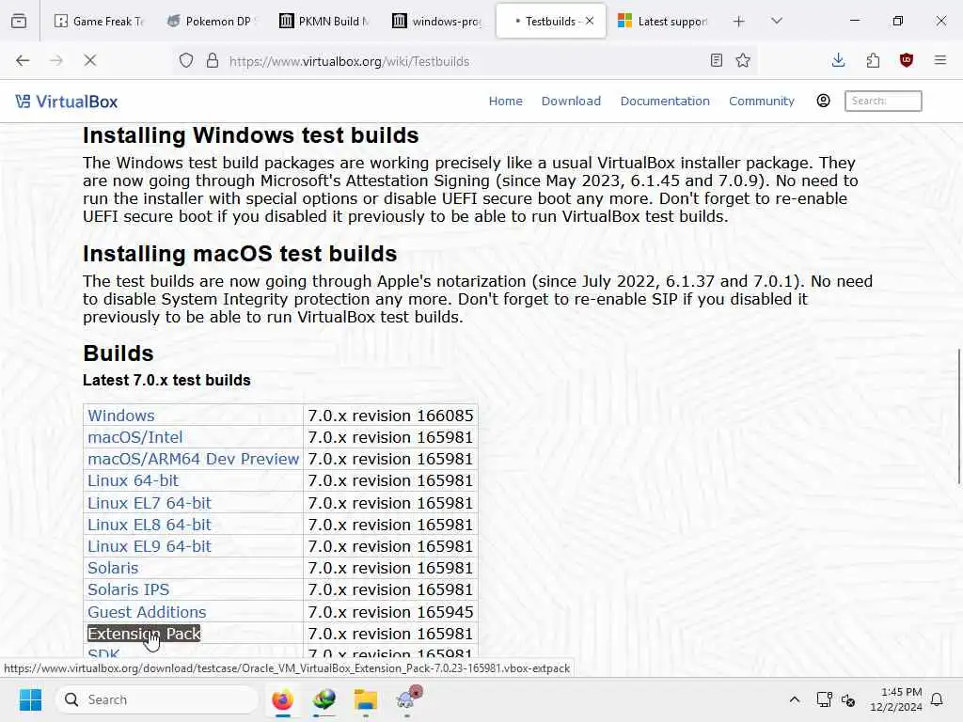Viewport: 963px width, 722px height.
Task: Open a new browser tab with plus
Action: point(739,22)
